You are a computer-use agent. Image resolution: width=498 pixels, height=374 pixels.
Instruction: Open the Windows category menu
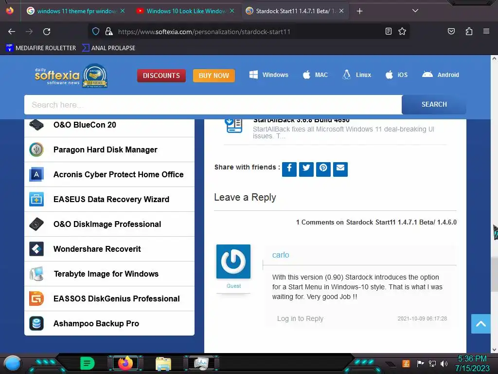(268, 75)
